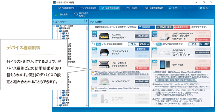Click the ネットワーク全体 network icon in tree
Image resolution: width=215 pixels, height=112 pixels.
[57, 26]
